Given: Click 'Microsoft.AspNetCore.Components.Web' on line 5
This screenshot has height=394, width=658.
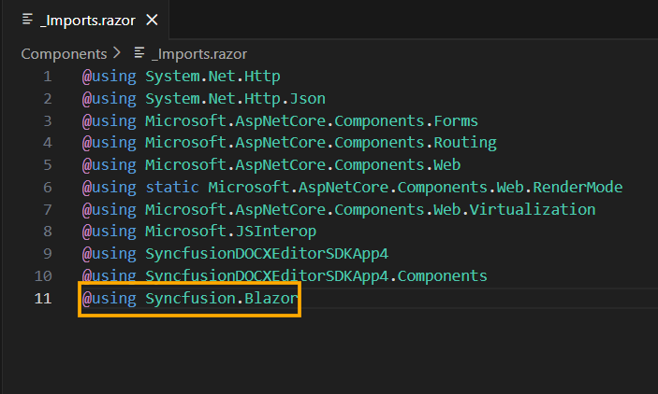Looking at the screenshot, I should click(x=303, y=165).
